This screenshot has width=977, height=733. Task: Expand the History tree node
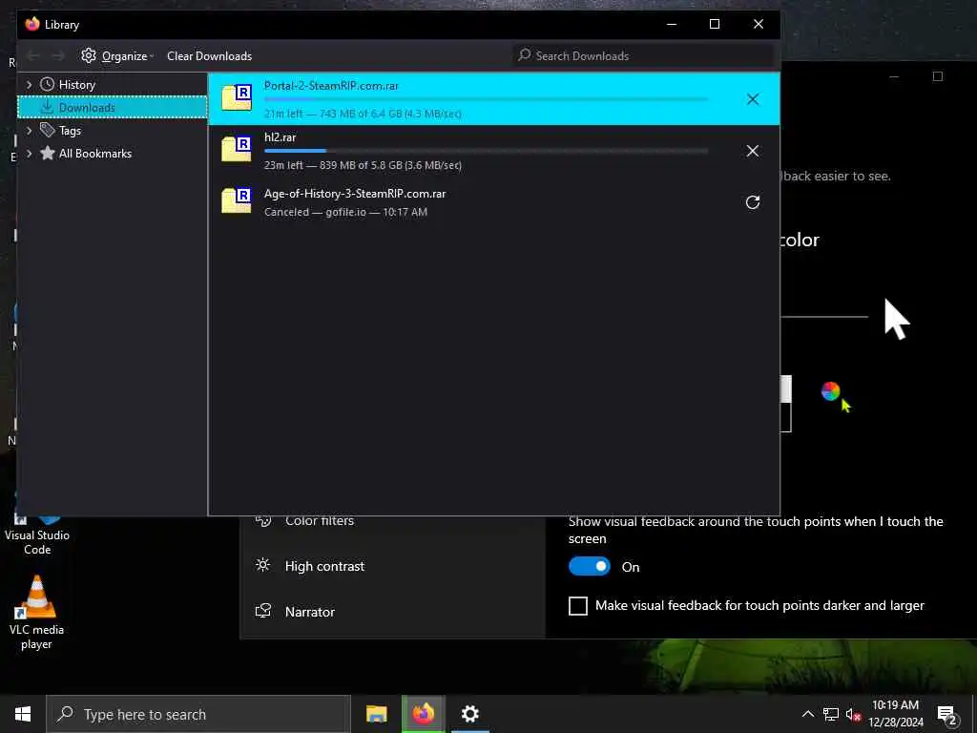[x=29, y=84]
